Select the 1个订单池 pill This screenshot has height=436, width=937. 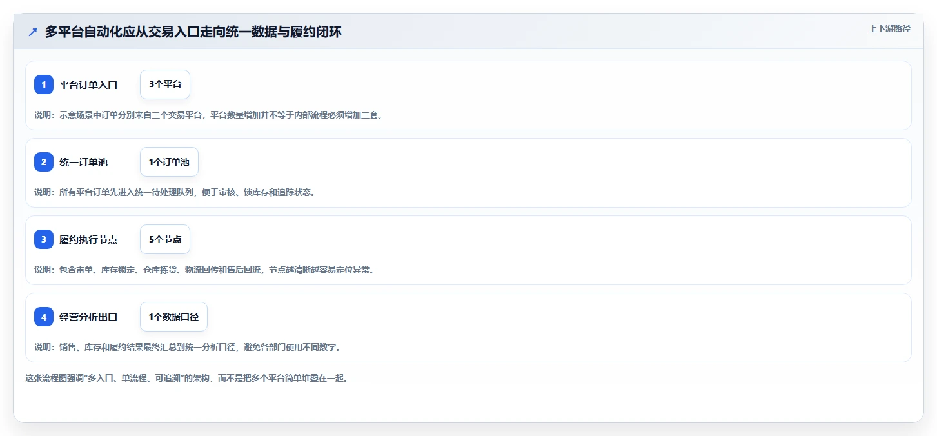coord(169,162)
